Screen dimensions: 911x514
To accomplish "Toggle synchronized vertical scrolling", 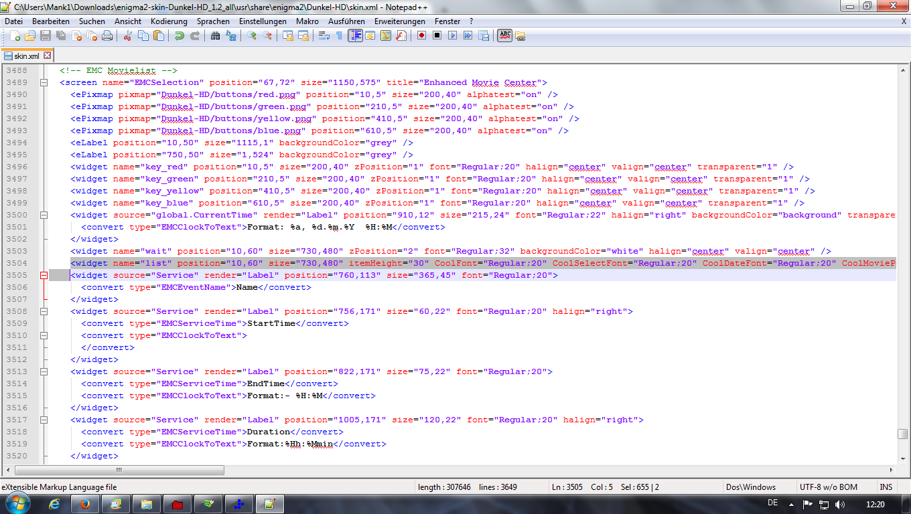I will coord(288,35).
